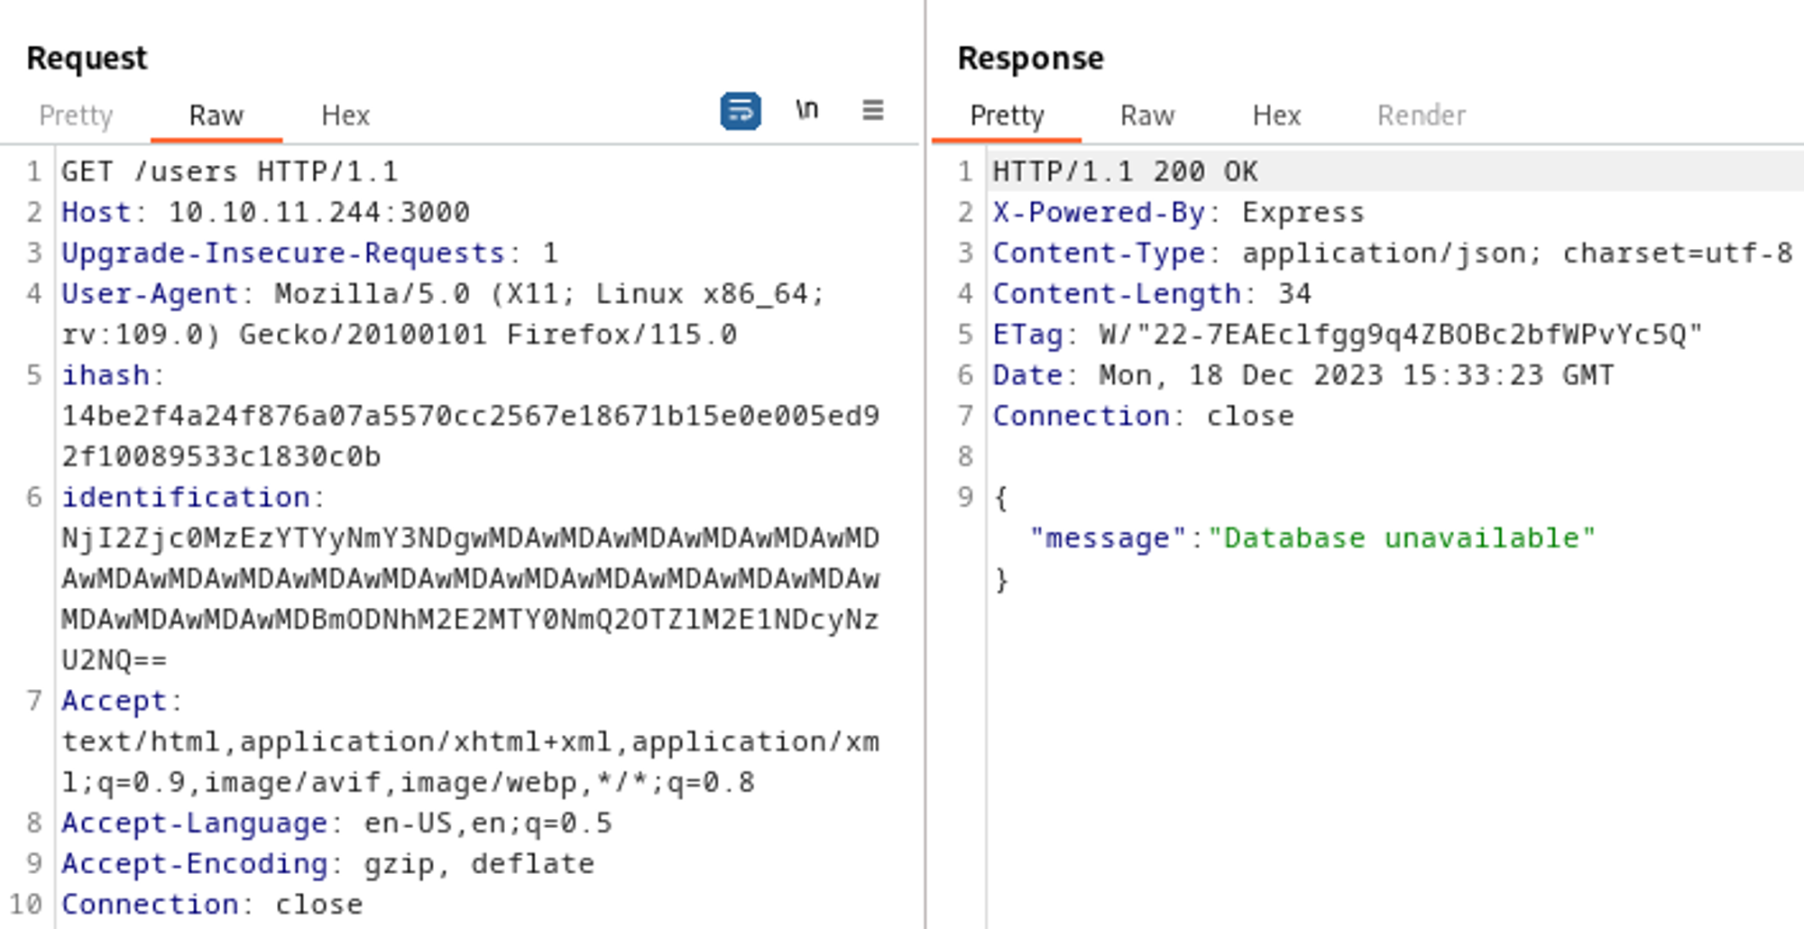This screenshot has height=929, width=1804.
Task: Click the ETag header in the response
Action: 1027,335
